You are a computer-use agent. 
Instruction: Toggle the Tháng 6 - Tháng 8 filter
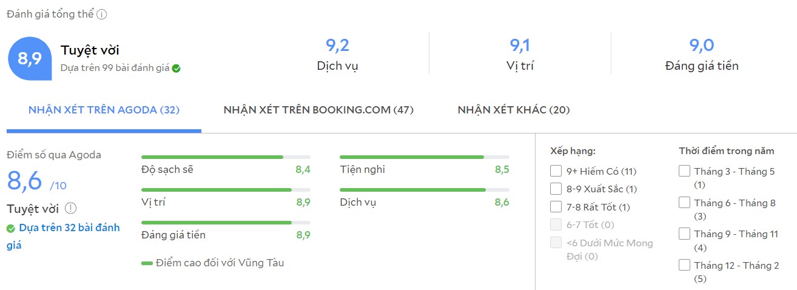pos(684,203)
